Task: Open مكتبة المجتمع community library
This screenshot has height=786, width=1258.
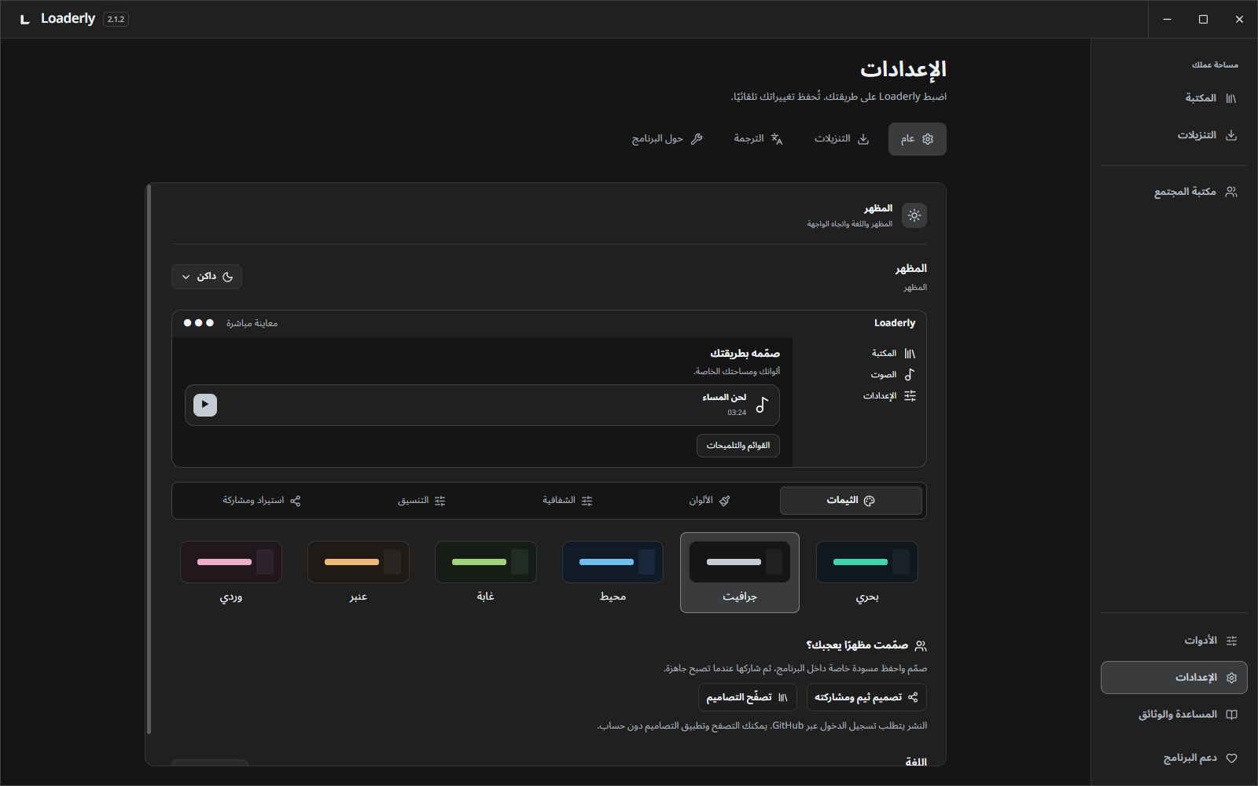Action: coord(1174,192)
